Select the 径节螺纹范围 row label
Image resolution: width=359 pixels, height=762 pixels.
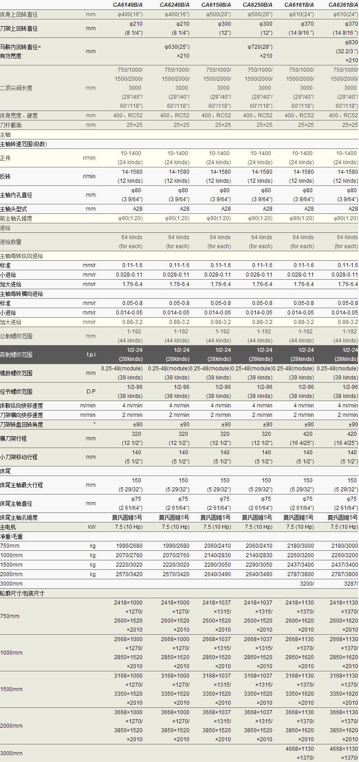(16, 392)
